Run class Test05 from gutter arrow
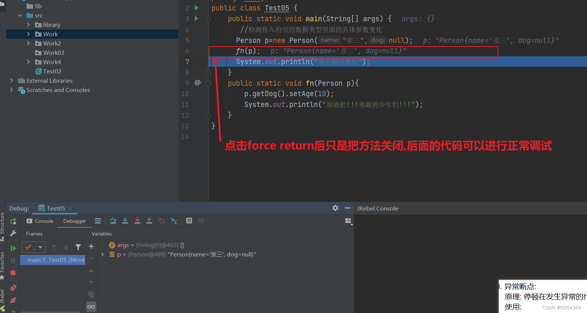This screenshot has width=587, height=313. pos(197,8)
